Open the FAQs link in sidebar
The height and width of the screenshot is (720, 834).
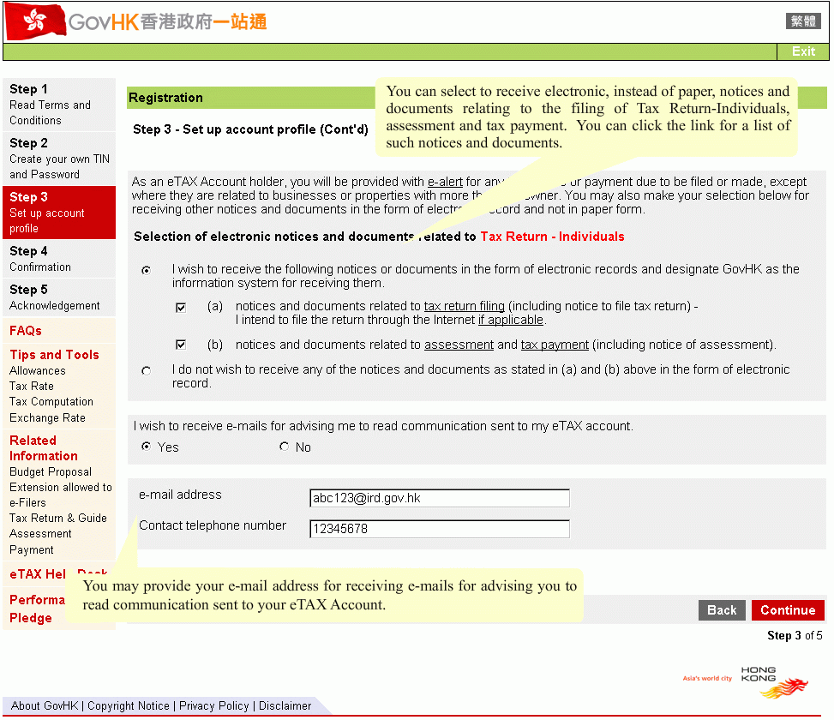(26, 331)
